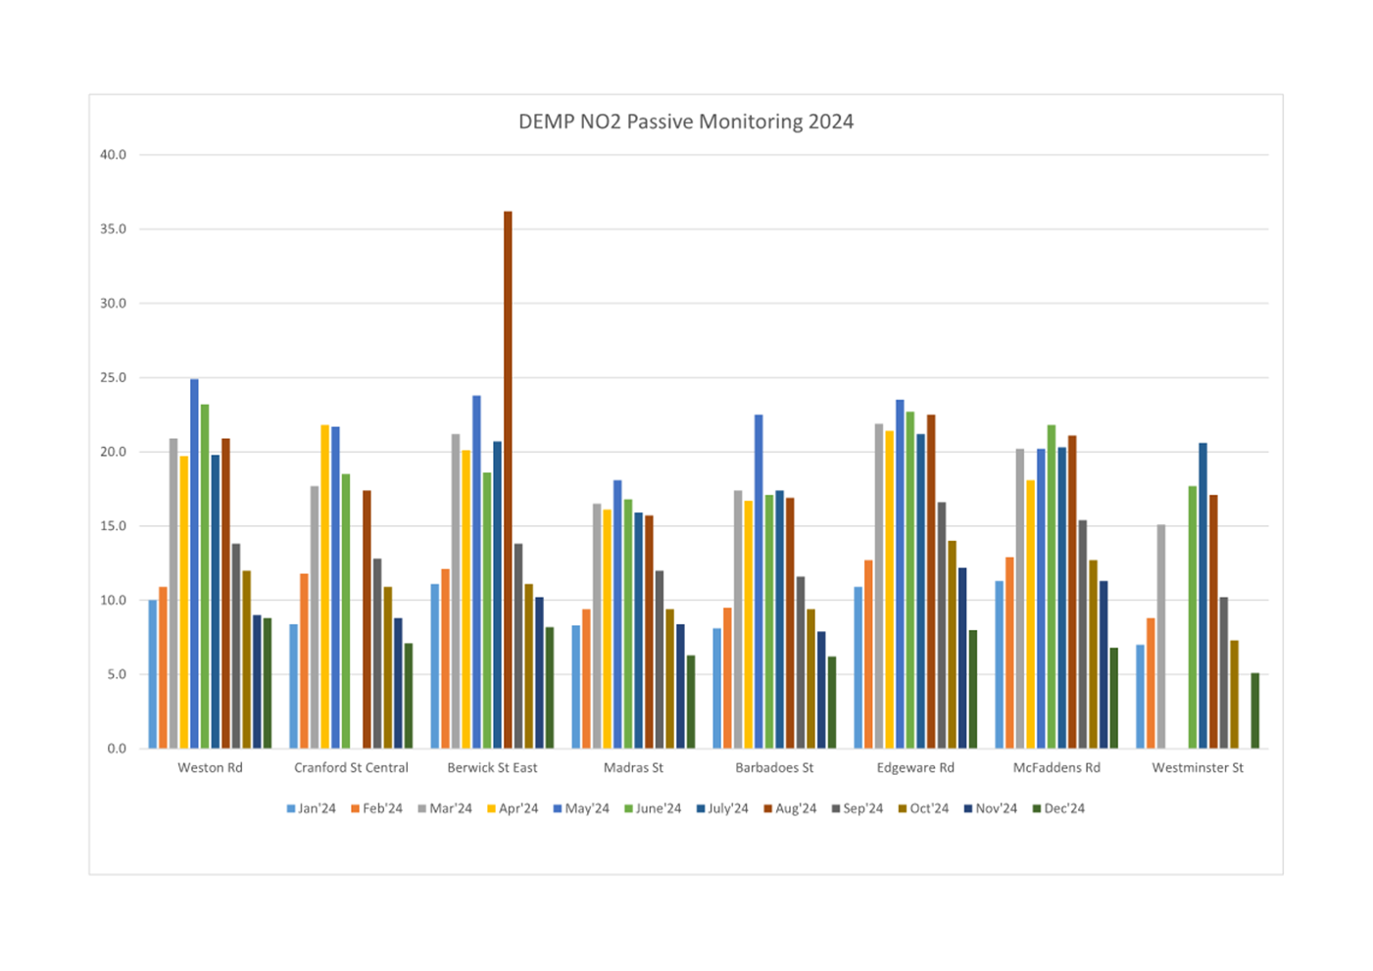The height and width of the screenshot is (971, 1373).
Task: Select the tall Aug'24 bar for Berwick St East
Action: (508, 480)
